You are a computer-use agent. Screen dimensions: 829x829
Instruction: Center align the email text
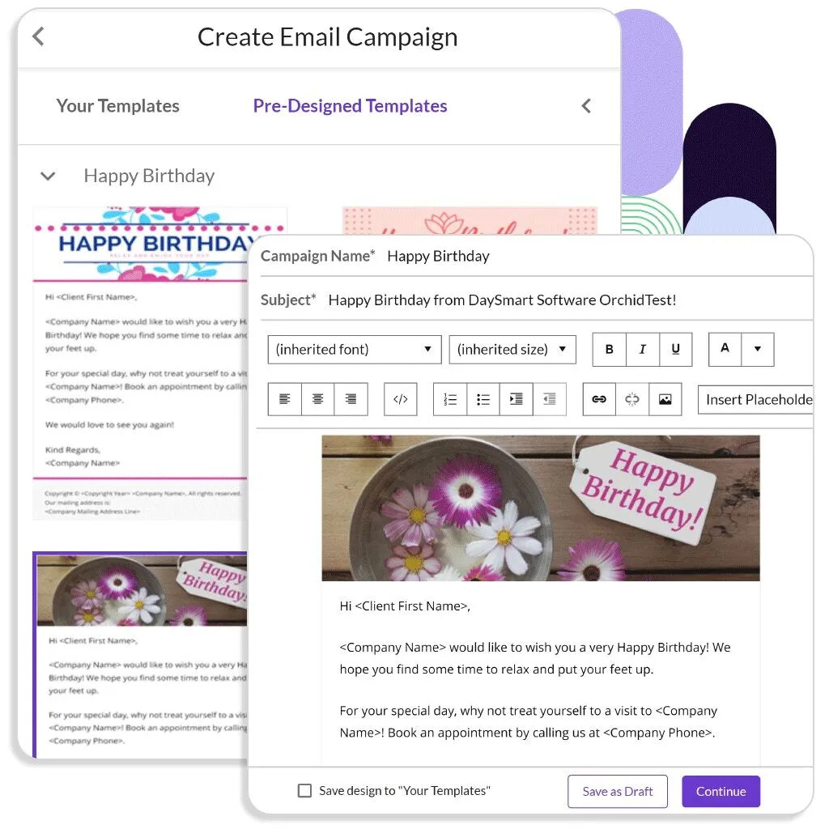[317, 399]
